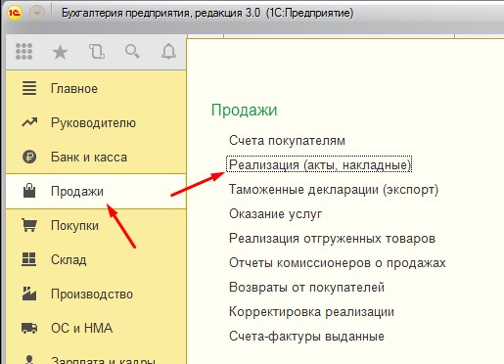Open Отчеты комиссионеров о продажах
The image size is (504, 364).
tap(337, 262)
